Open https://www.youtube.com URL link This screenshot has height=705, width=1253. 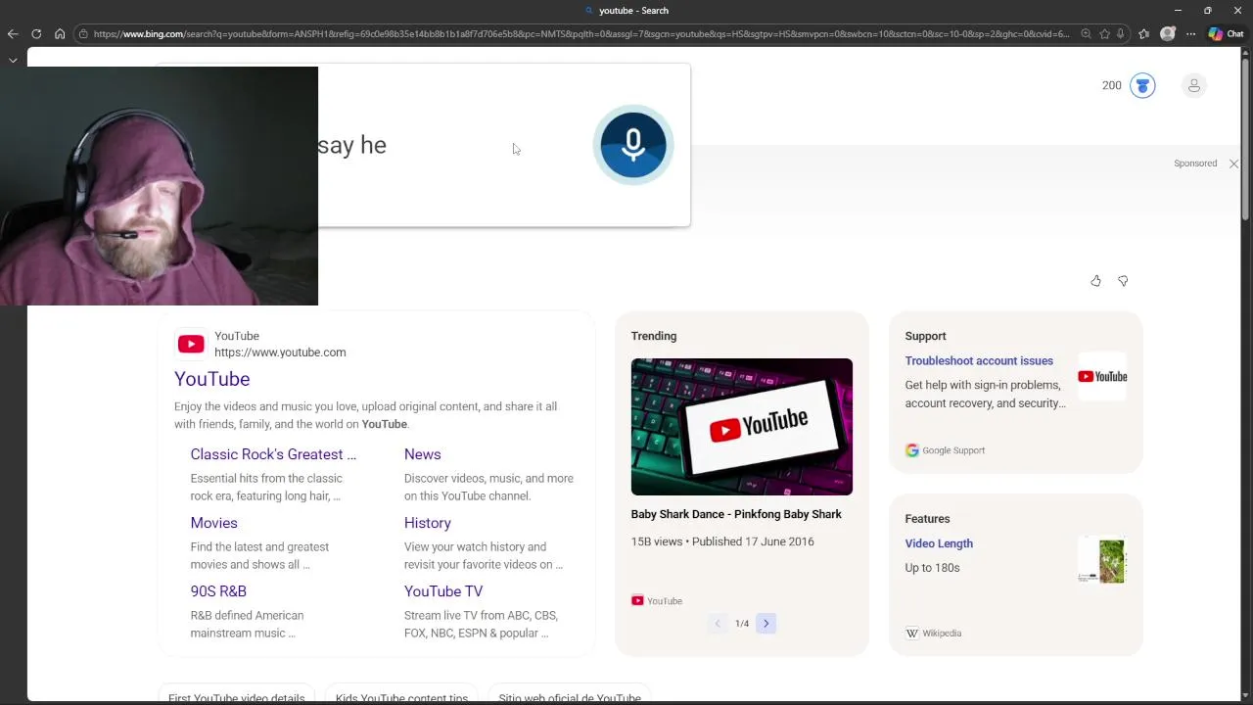click(x=280, y=352)
